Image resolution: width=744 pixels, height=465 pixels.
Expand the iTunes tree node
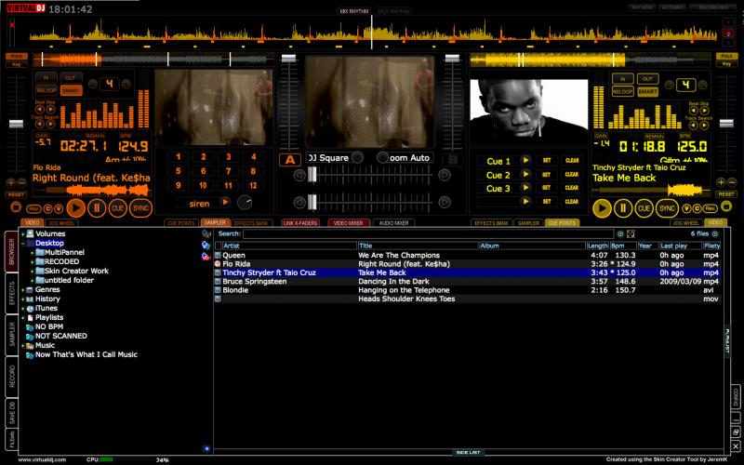pyautogui.click(x=22, y=309)
